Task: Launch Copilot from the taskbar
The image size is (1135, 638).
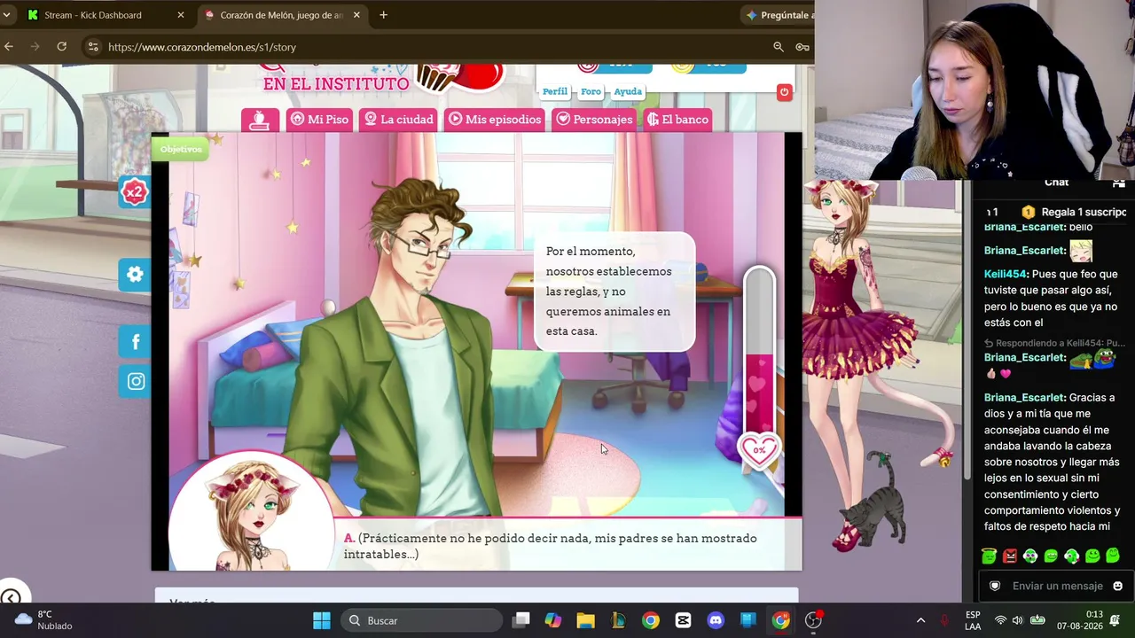Action: (553, 620)
